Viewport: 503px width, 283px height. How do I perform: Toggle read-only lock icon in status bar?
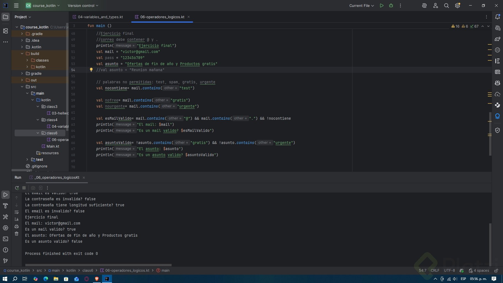coord(496,271)
